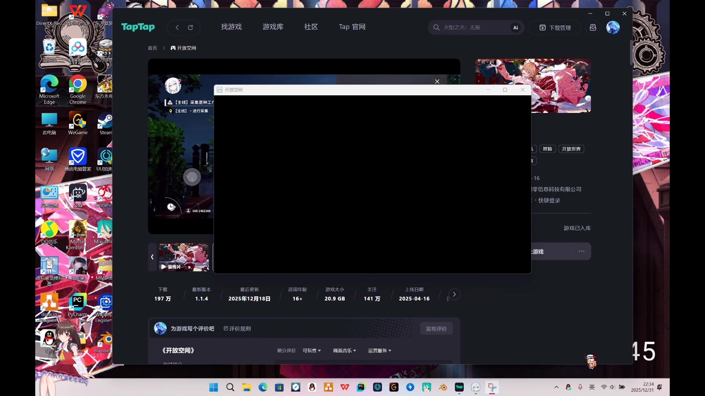Click the TapTap back navigation arrow
This screenshot has width=705, height=396.
[177, 27]
